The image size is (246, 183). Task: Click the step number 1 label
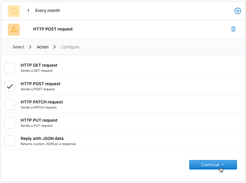pos(28,11)
